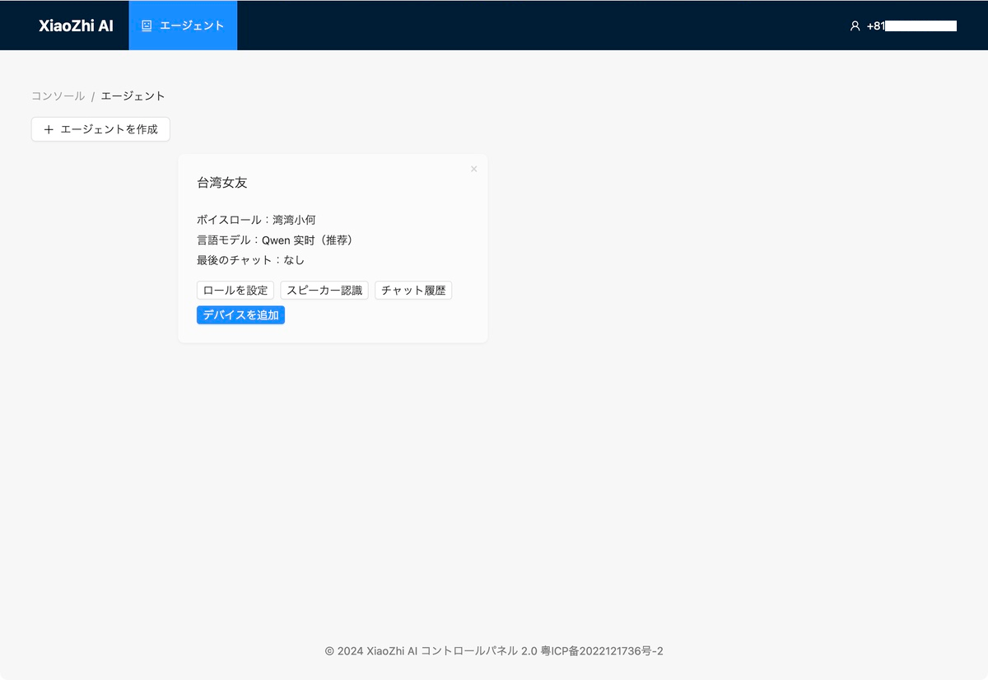Open the account menu showing +81 number
The width and height of the screenshot is (988, 680).
(x=903, y=26)
